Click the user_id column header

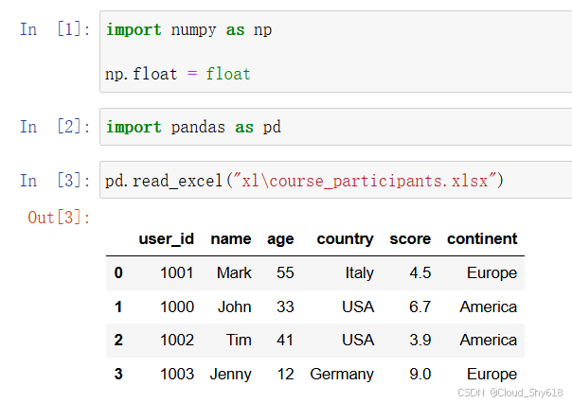[x=167, y=239]
